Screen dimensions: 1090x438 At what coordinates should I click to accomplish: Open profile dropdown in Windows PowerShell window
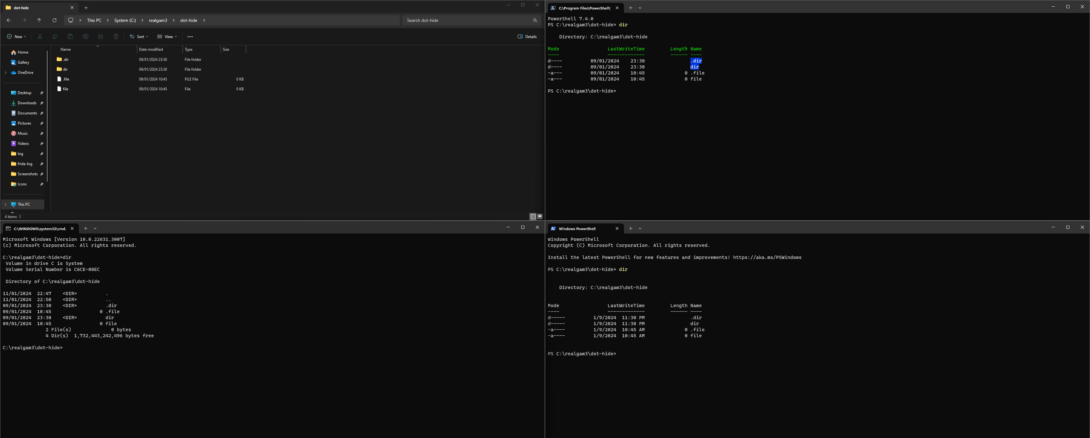(x=640, y=229)
